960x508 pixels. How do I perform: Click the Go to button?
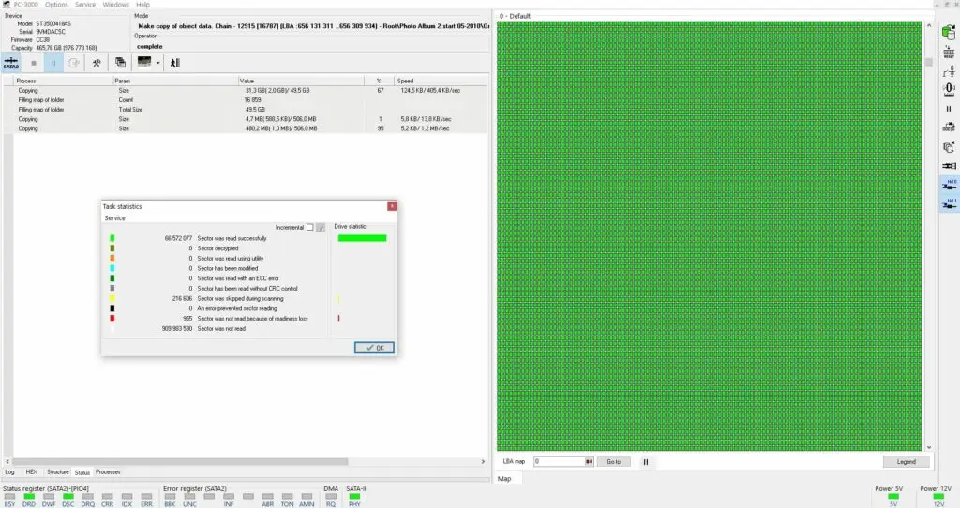[x=613, y=461]
